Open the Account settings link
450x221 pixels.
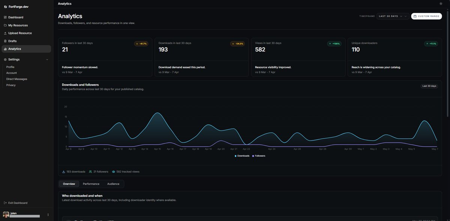[x=12, y=73]
